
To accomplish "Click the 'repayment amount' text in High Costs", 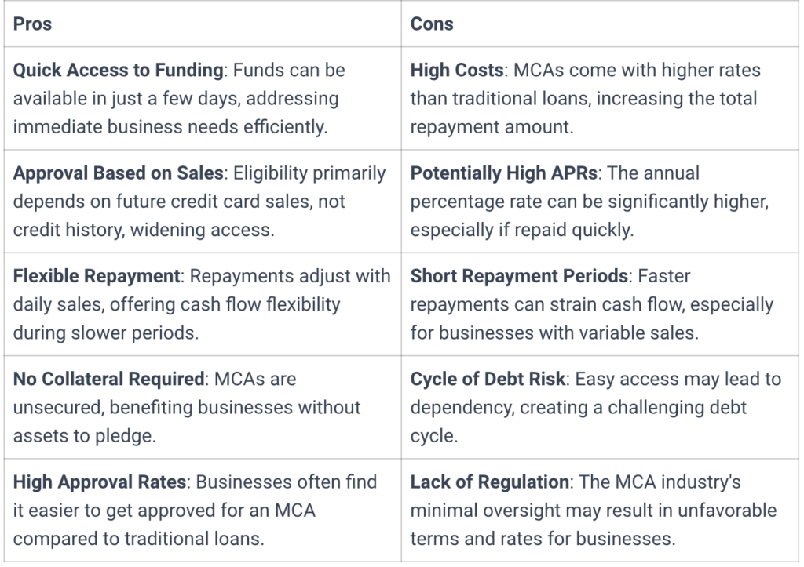I will pyautogui.click(x=492, y=127).
